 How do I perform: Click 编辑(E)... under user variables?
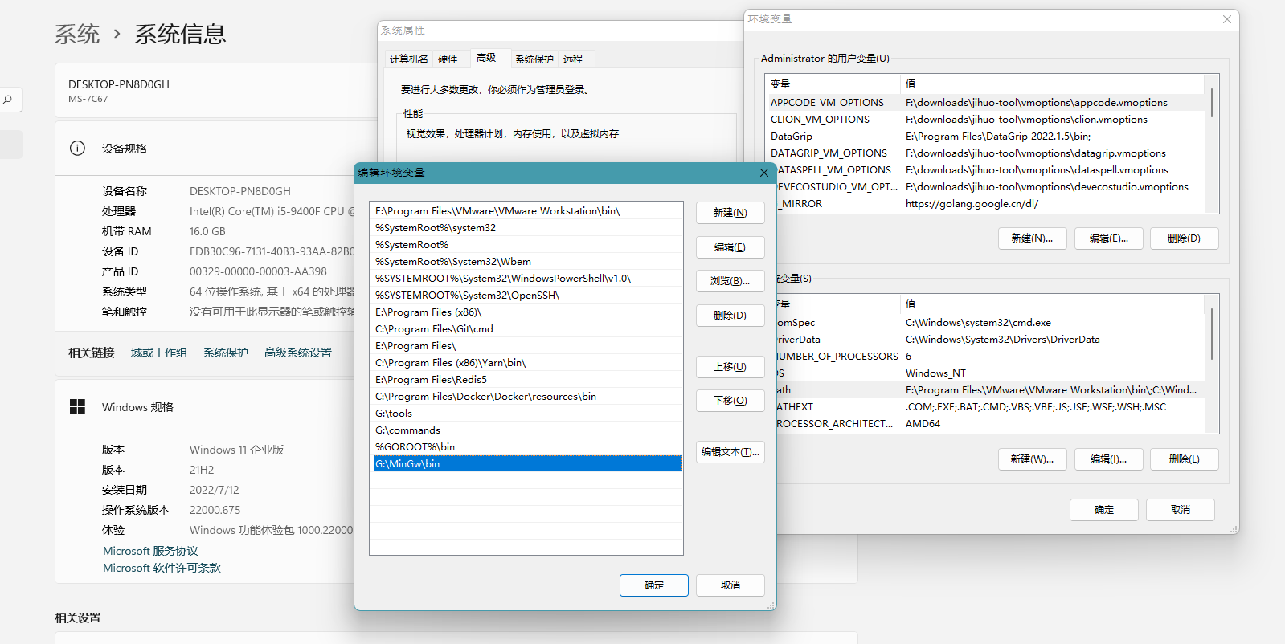[1109, 238]
